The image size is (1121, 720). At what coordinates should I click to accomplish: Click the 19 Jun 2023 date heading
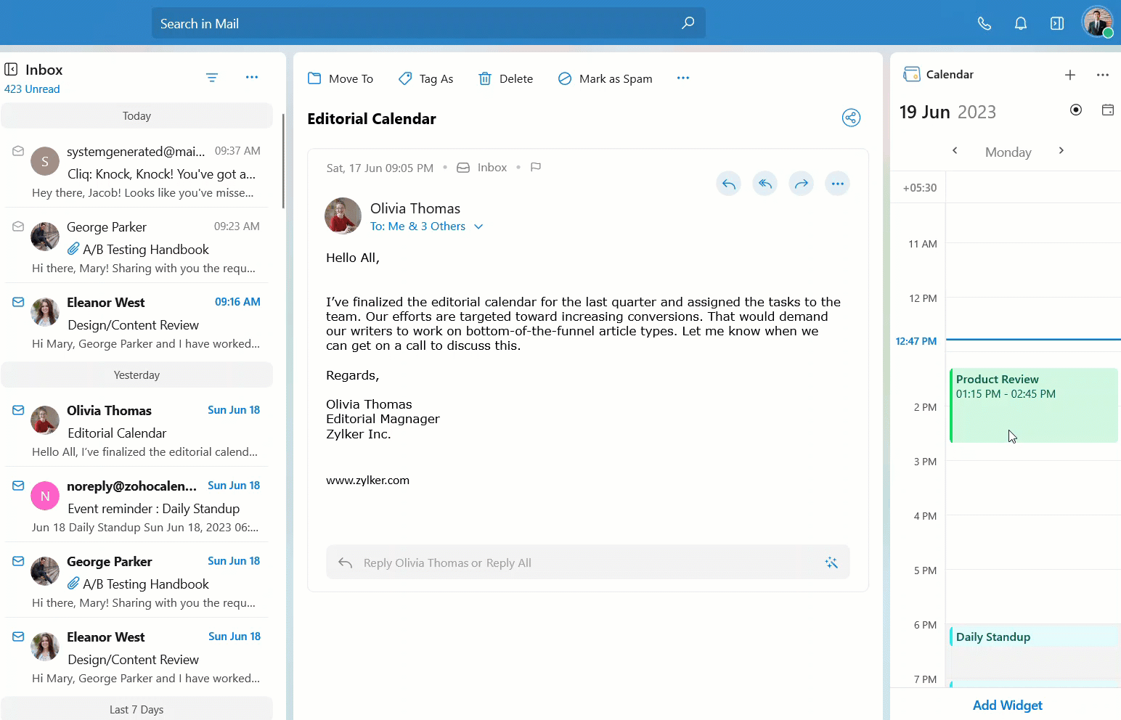point(947,112)
